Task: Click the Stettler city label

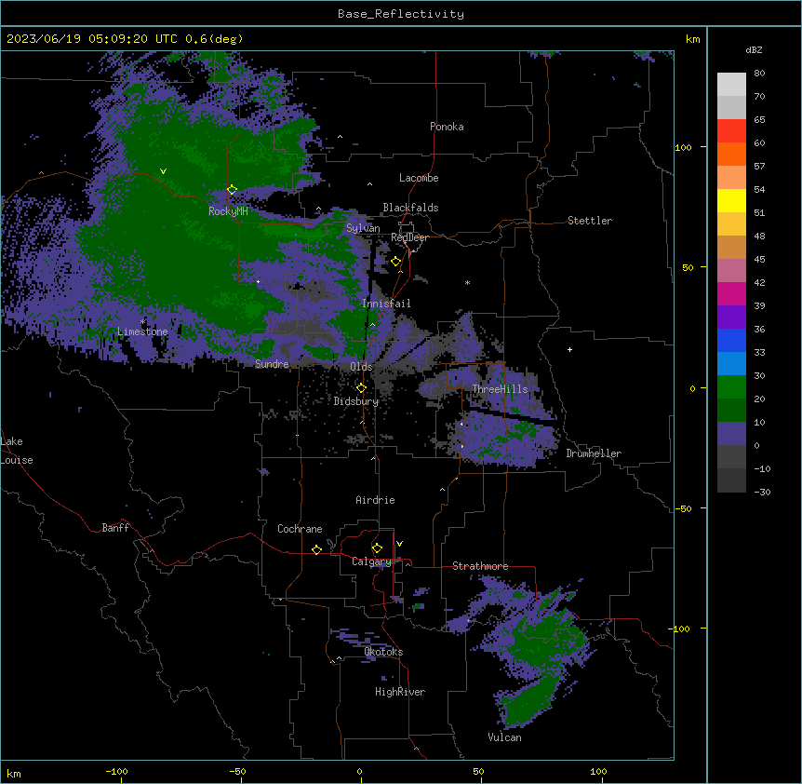Action: [x=590, y=221]
